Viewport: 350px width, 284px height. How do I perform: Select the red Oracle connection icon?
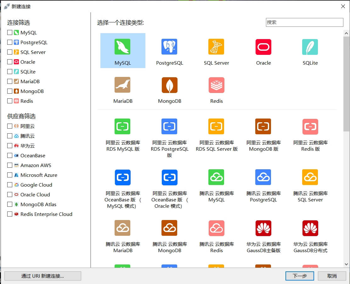coord(263,47)
